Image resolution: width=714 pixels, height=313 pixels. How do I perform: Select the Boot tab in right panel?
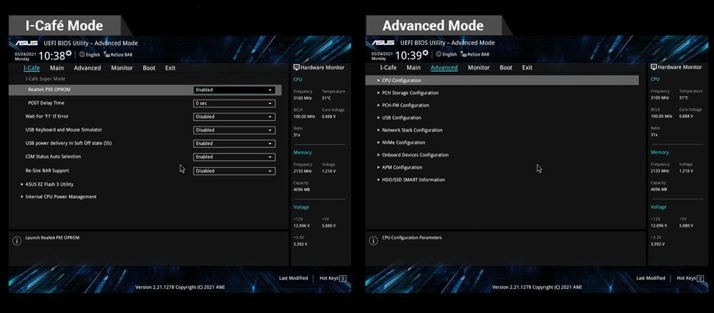[x=506, y=67]
